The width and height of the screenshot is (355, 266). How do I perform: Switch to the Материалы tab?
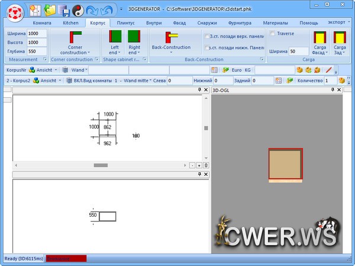(275, 23)
